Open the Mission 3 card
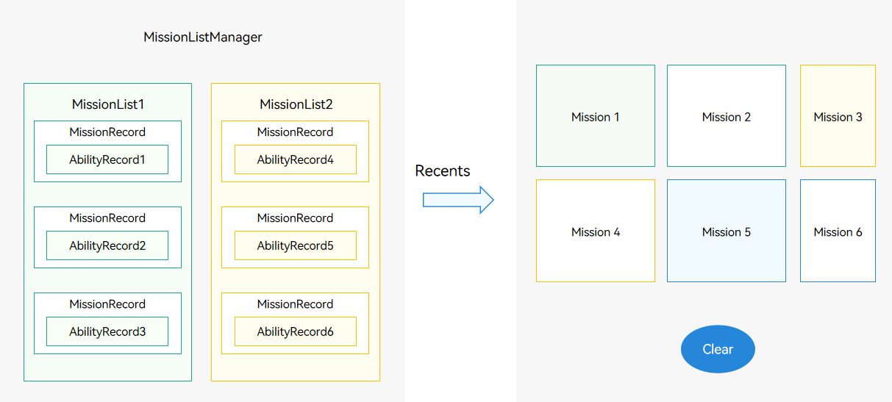 pyautogui.click(x=838, y=116)
